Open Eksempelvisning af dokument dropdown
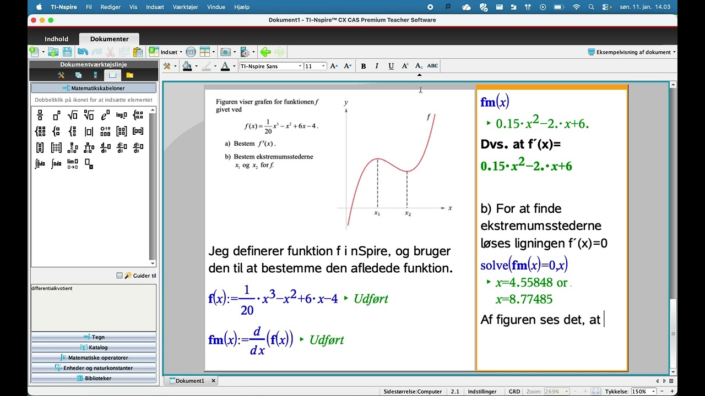This screenshot has width=705, height=396. coord(632,52)
